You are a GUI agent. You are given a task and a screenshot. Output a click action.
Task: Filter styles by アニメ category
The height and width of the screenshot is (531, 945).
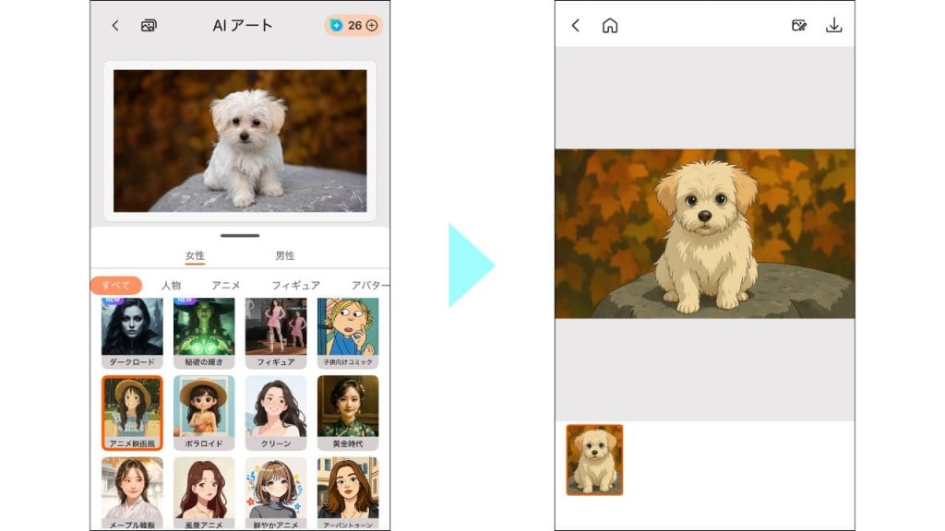tap(226, 286)
